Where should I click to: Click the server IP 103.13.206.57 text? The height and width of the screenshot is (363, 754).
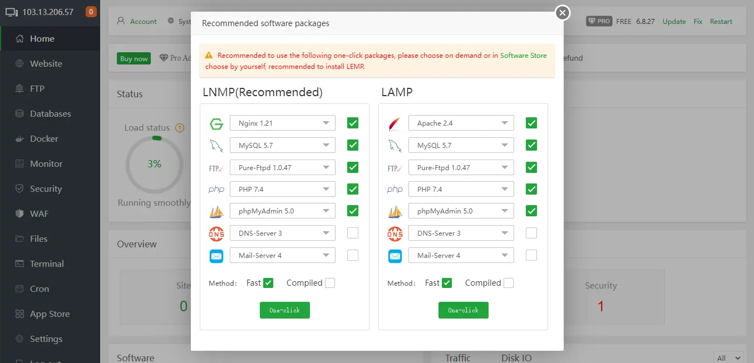click(x=48, y=12)
